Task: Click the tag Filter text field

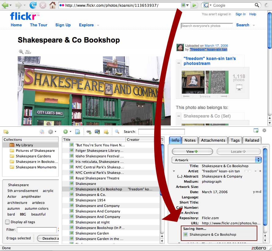Action: click(37, 230)
